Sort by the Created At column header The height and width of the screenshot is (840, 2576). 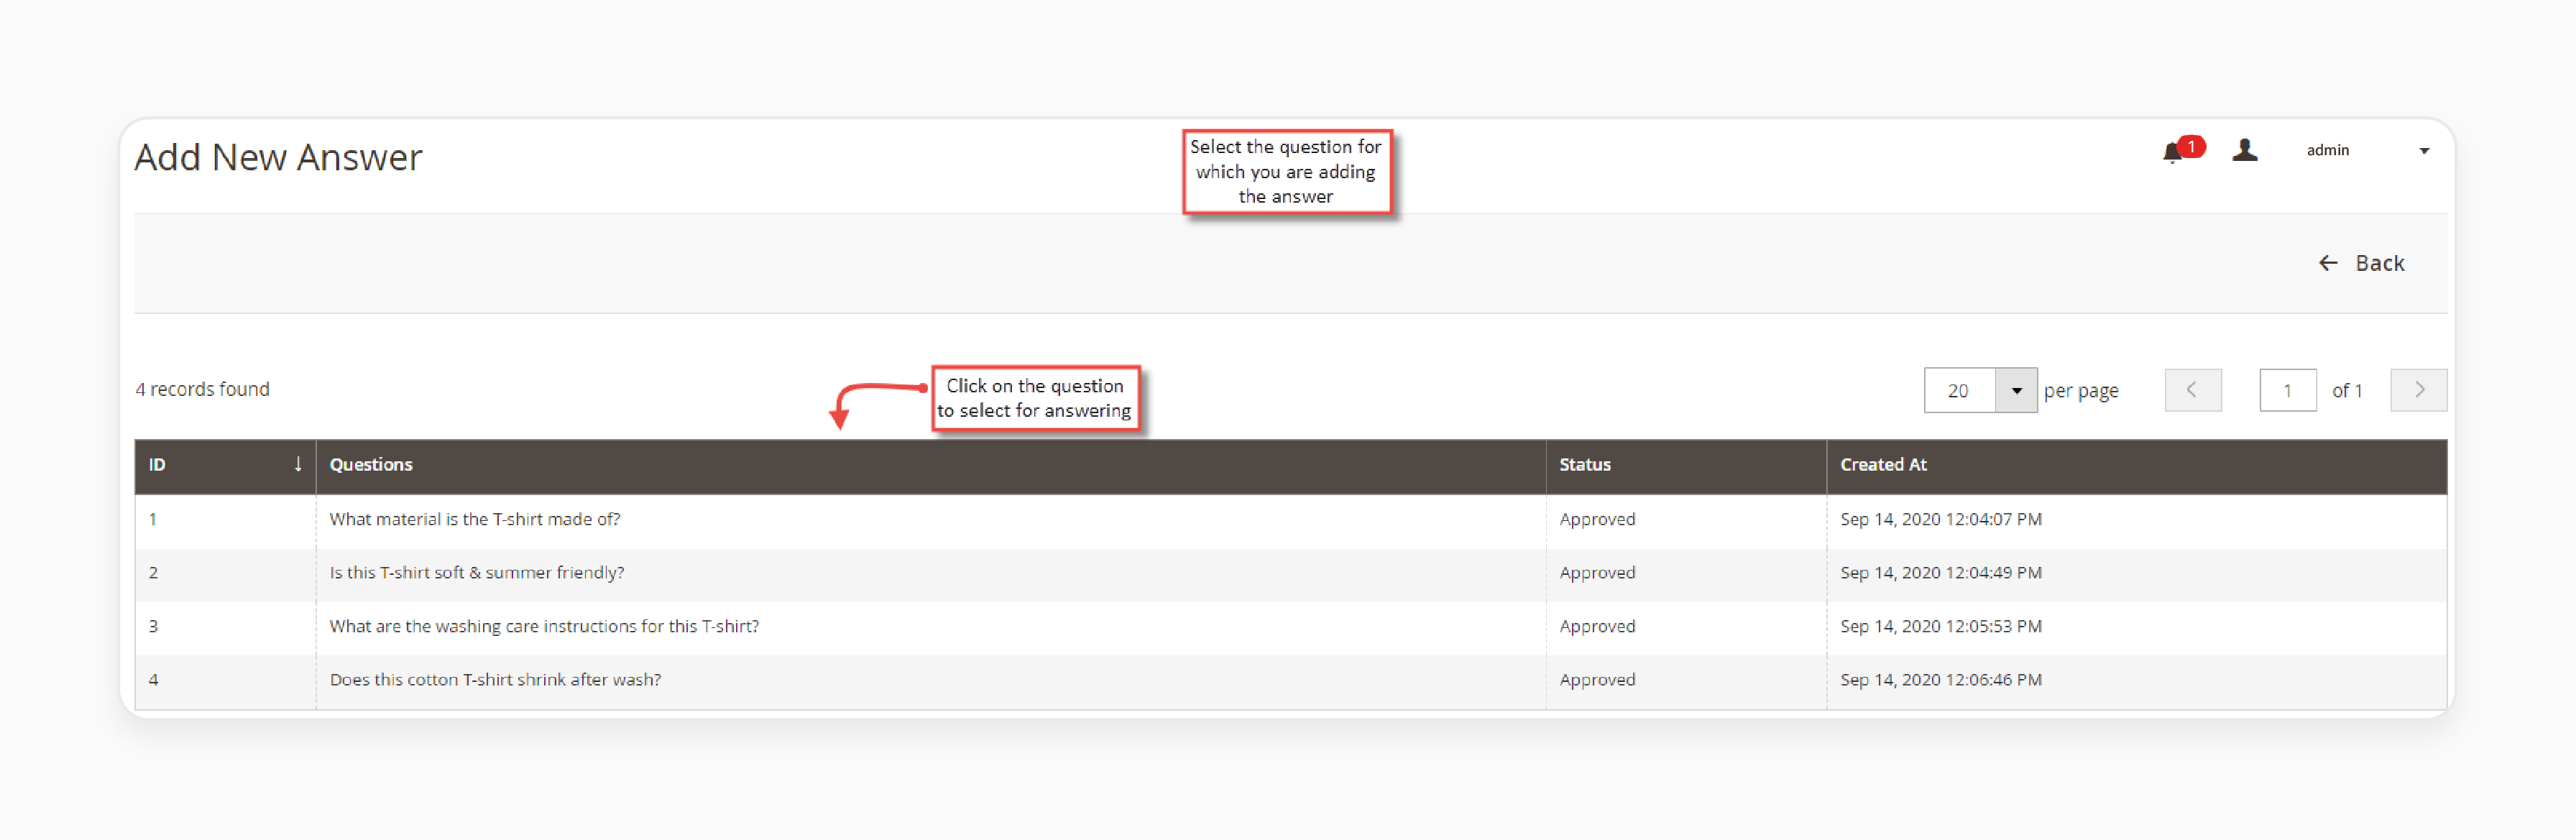tap(2136, 465)
